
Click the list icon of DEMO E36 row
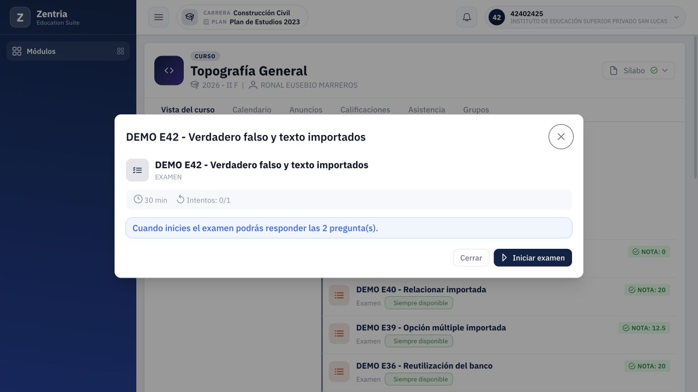pos(339,371)
